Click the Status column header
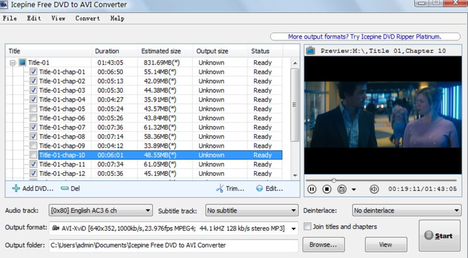Image resolution: width=468 pixels, height=258 pixels. pos(265,51)
